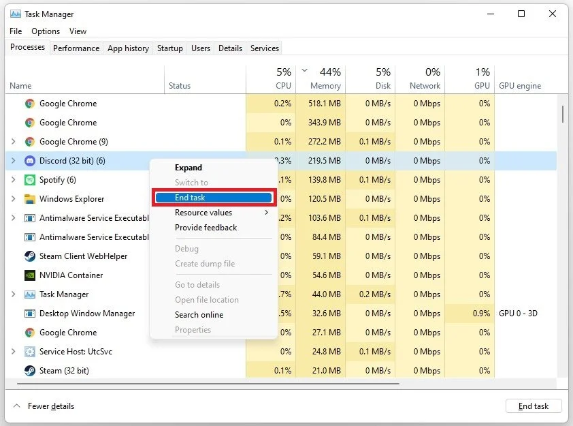Image resolution: width=573 pixels, height=426 pixels.
Task: Choose End task in the context menu
Action: coord(214,198)
